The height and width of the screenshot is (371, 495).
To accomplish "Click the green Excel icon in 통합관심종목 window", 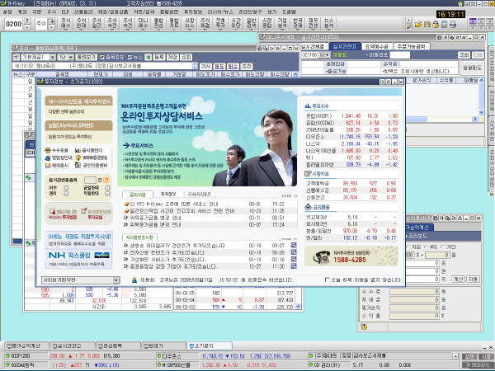I will (x=148, y=57).
